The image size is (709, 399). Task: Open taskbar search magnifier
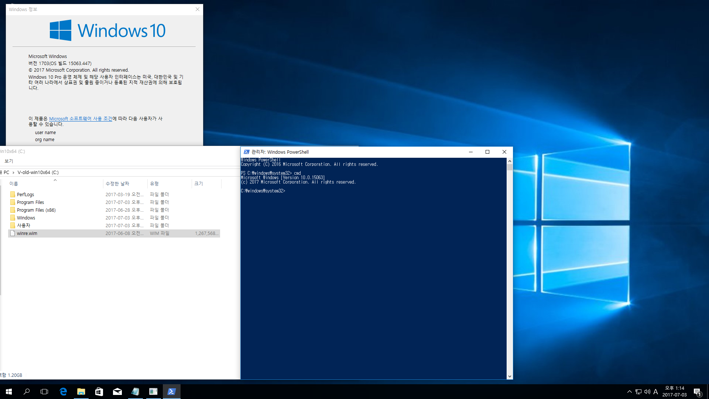27,392
